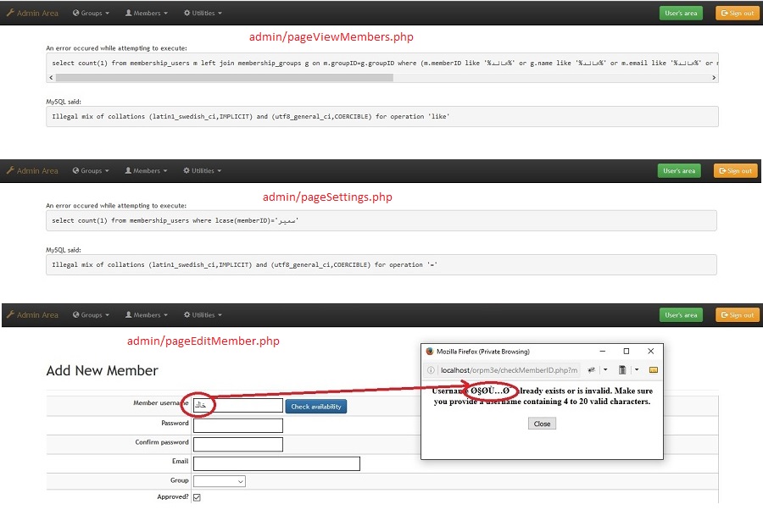Click Sign out on the pageViewMembers navbar
This screenshot has height=510, width=763.
738,13
